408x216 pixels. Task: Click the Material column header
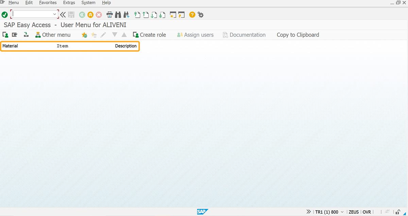coord(10,46)
